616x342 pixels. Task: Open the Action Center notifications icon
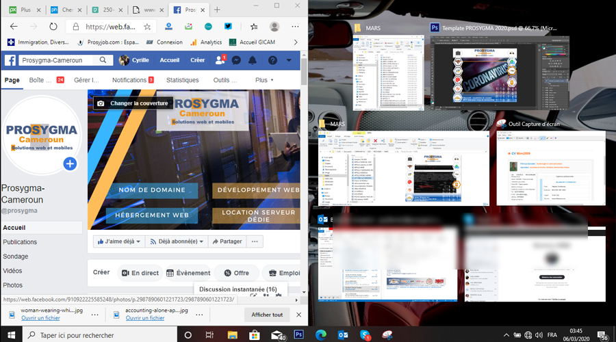(x=602, y=336)
